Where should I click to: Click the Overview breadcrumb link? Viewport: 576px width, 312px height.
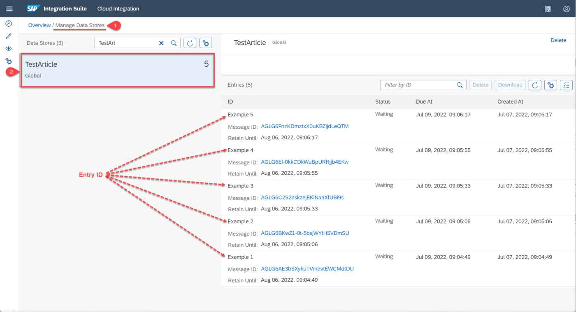pyautogui.click(x=39, y=25)
